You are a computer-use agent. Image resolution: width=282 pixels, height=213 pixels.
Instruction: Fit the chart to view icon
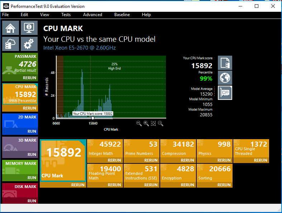point(153,123)
